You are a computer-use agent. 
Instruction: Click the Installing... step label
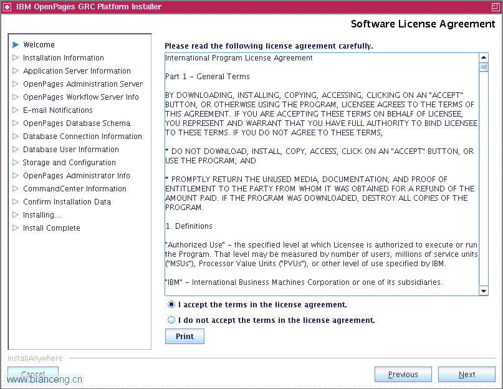pyautogui.click(x=42, y=214)
